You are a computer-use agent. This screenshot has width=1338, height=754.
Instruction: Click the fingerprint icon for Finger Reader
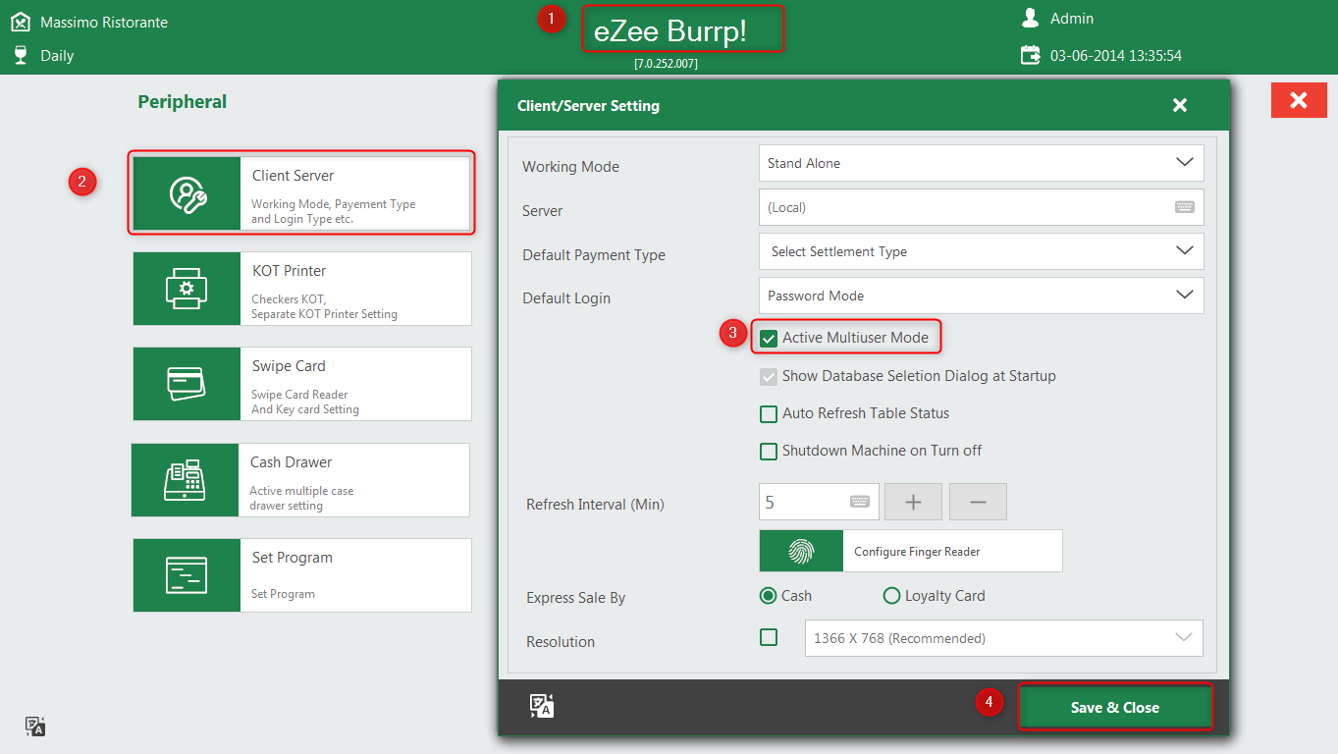pyautogui.click(x=801, y=551)
